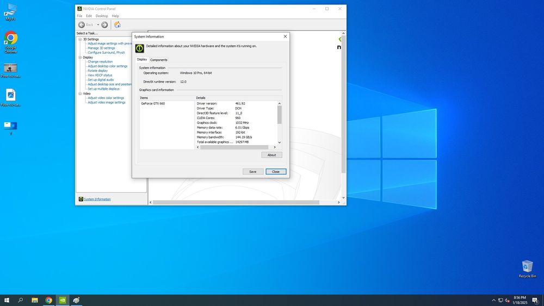Close the System Information dialog with X
Image resolution: width=544 pixels, height=306 pixels.
(x=285, y=36)
